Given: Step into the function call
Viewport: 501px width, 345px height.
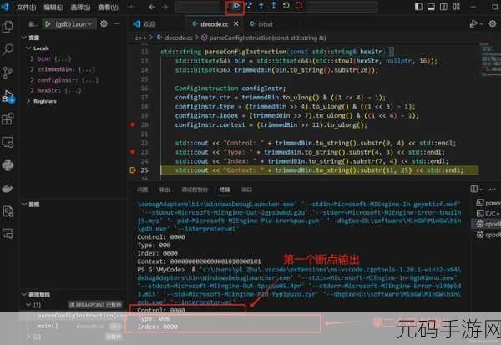Looking at the screenshot, I should pos(261,6).
